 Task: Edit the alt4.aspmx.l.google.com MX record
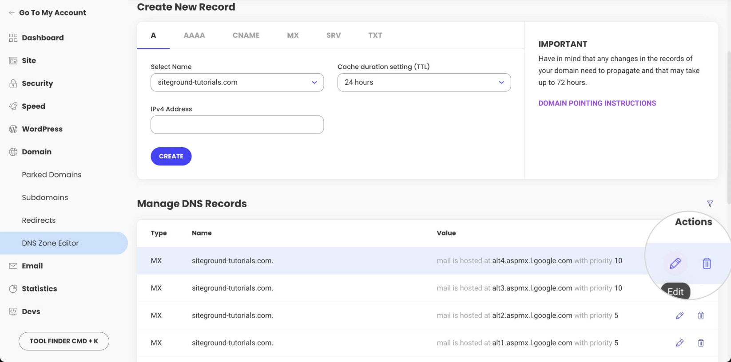pyautogui.click(x=675, y=263)
